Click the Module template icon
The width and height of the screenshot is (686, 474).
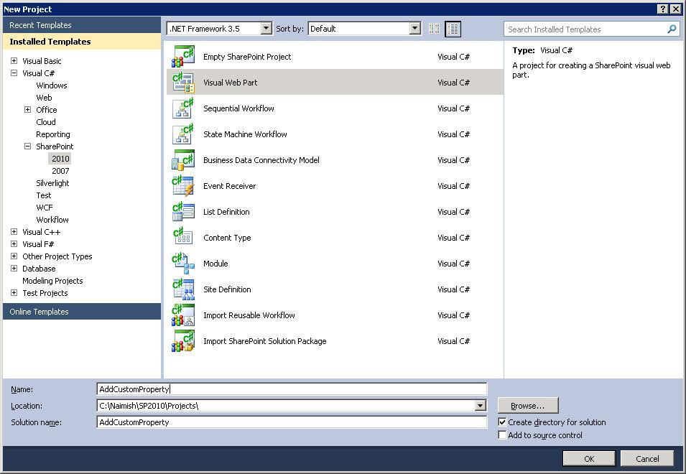coord(183,263)
